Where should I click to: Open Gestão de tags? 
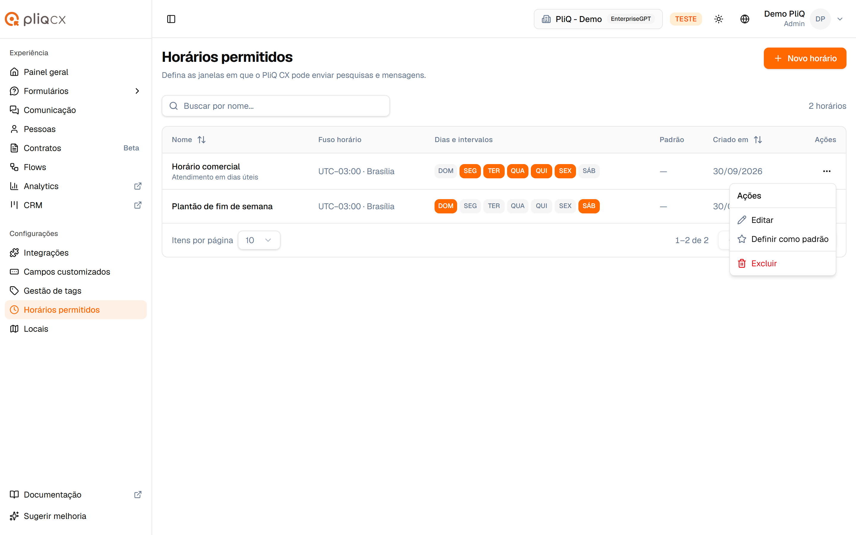pyautogui.click(x=76, y=291)
